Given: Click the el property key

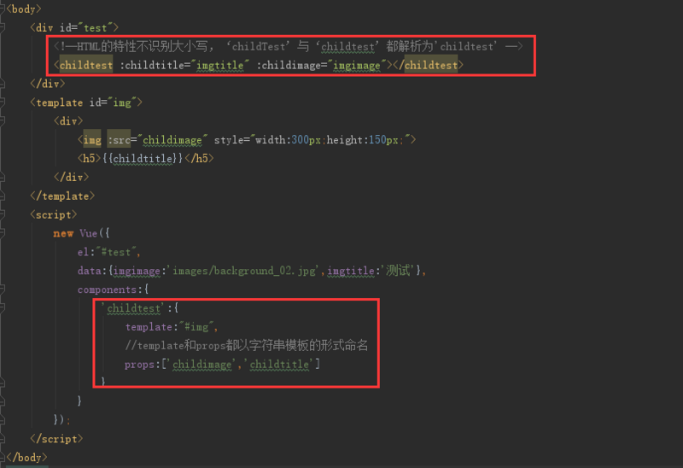Looking at the screenshot, I should point(83,252).
